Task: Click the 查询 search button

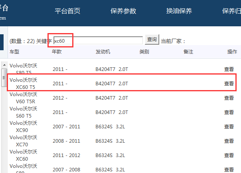Action: (152, 39)
